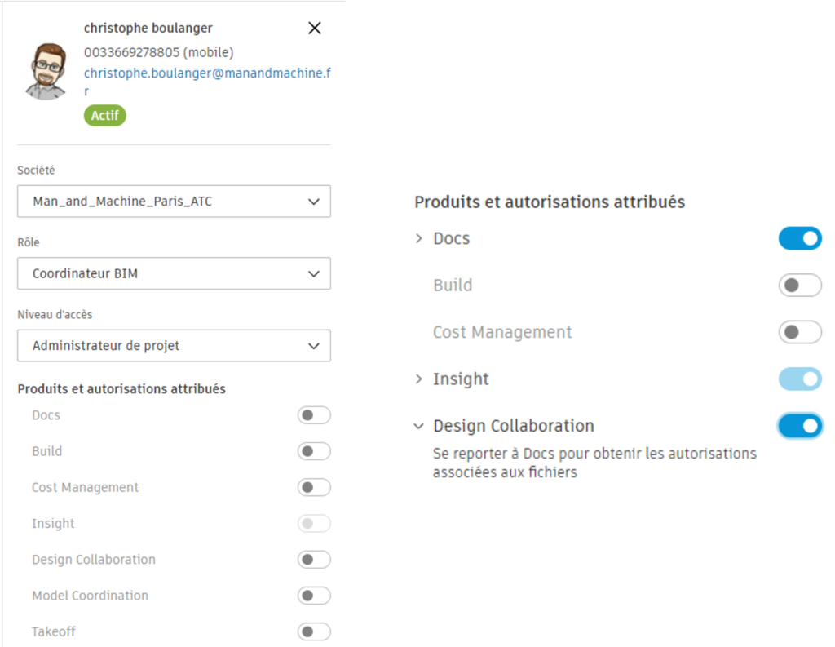The width and height of the screenshot is (835, 647).
Task: Enable the Docs toggle in left panel
Action: tap(314, 415)
